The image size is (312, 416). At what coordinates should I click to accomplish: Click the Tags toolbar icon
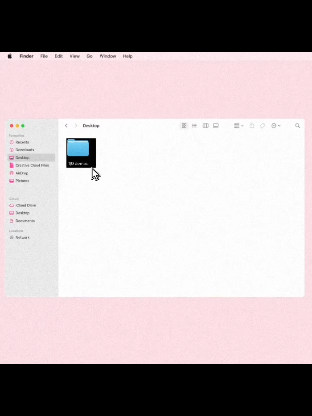click(x=262, y=126)
